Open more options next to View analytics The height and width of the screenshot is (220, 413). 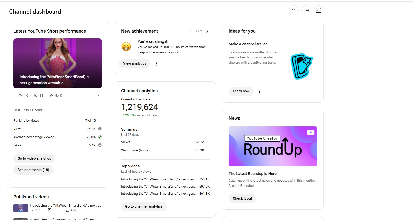click(x=157, y=64)
